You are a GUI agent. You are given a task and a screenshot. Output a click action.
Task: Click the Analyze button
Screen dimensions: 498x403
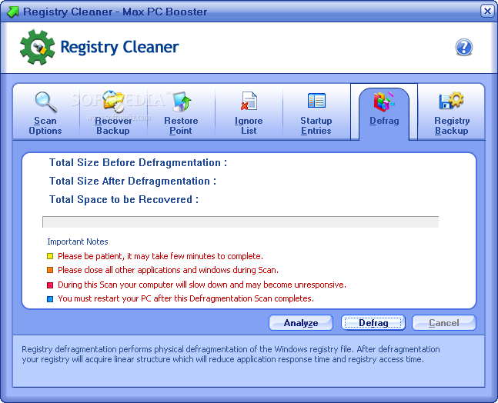[301, 323]
